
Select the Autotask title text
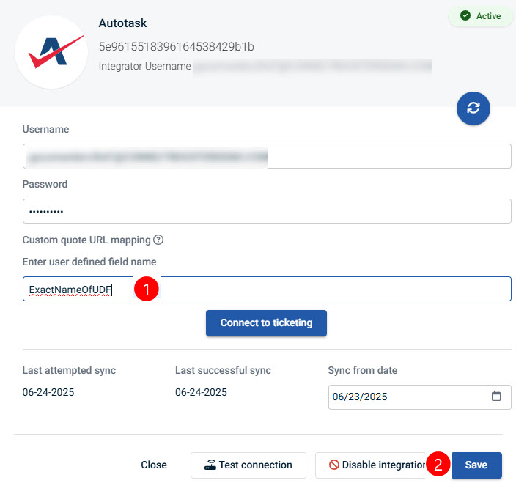click(122, 23)
